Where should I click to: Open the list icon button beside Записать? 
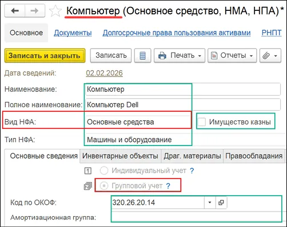coord(142,55)
